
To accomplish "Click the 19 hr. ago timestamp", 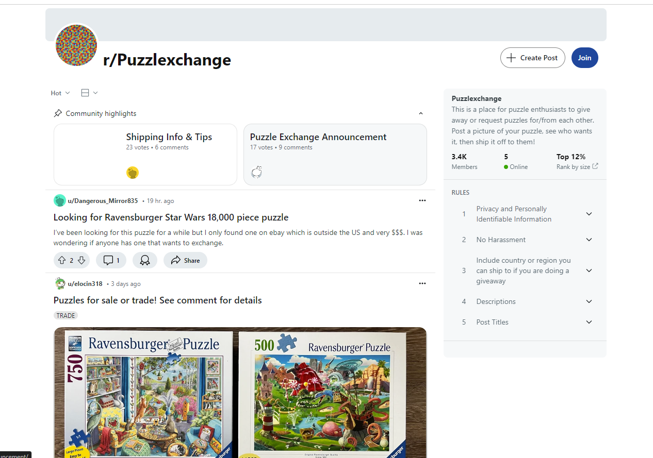I will click(x=160, y=201).
